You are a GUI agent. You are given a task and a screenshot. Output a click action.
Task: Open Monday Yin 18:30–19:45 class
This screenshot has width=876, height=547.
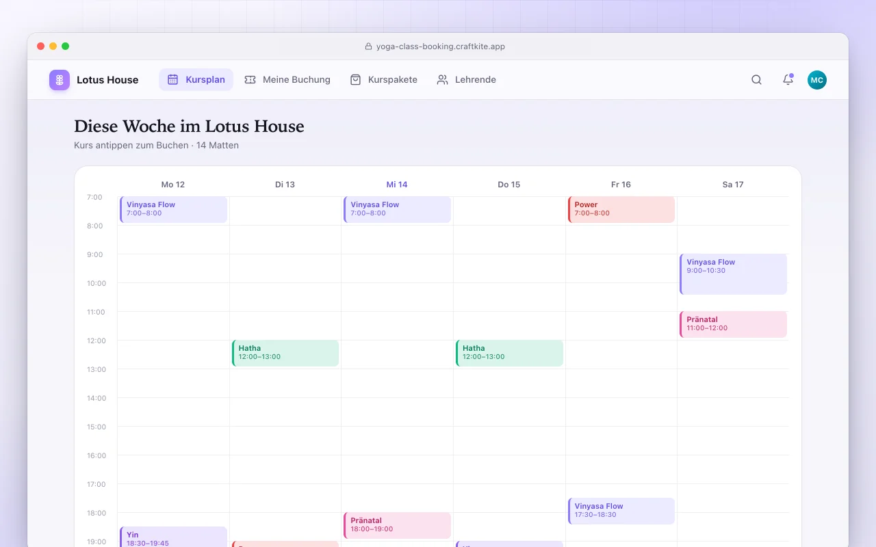click(173, 537)
